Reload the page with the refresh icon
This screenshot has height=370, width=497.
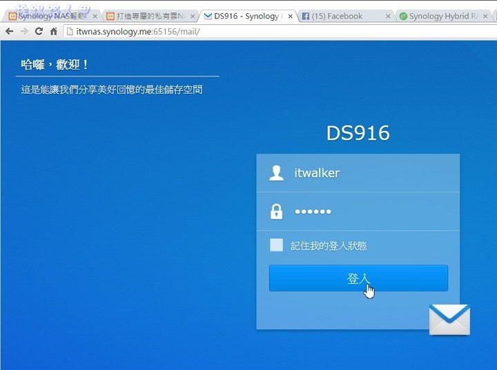click(39, 31)
